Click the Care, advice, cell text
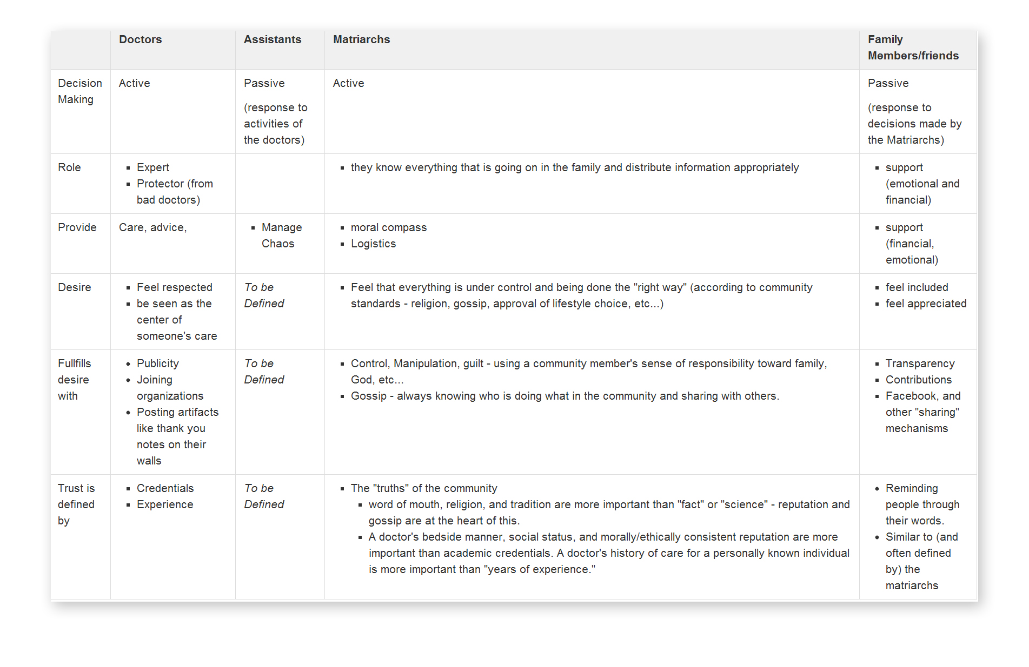1029x667 pixels. 152,227
